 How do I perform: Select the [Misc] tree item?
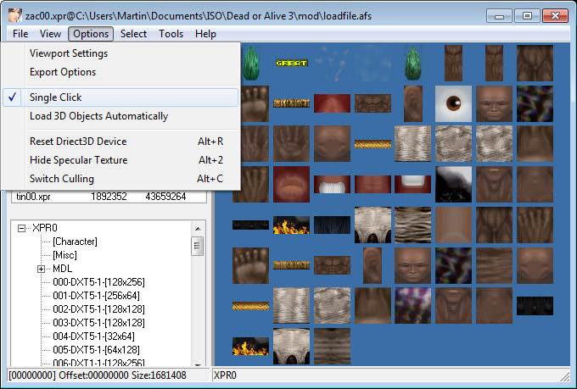click(64, 255)
